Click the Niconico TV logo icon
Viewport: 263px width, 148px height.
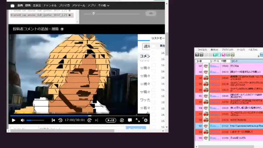(12, 5)
